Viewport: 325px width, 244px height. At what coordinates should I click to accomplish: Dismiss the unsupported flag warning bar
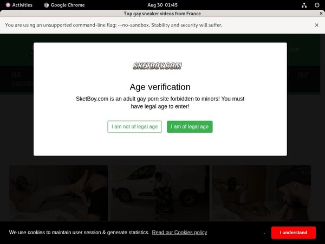317,25
